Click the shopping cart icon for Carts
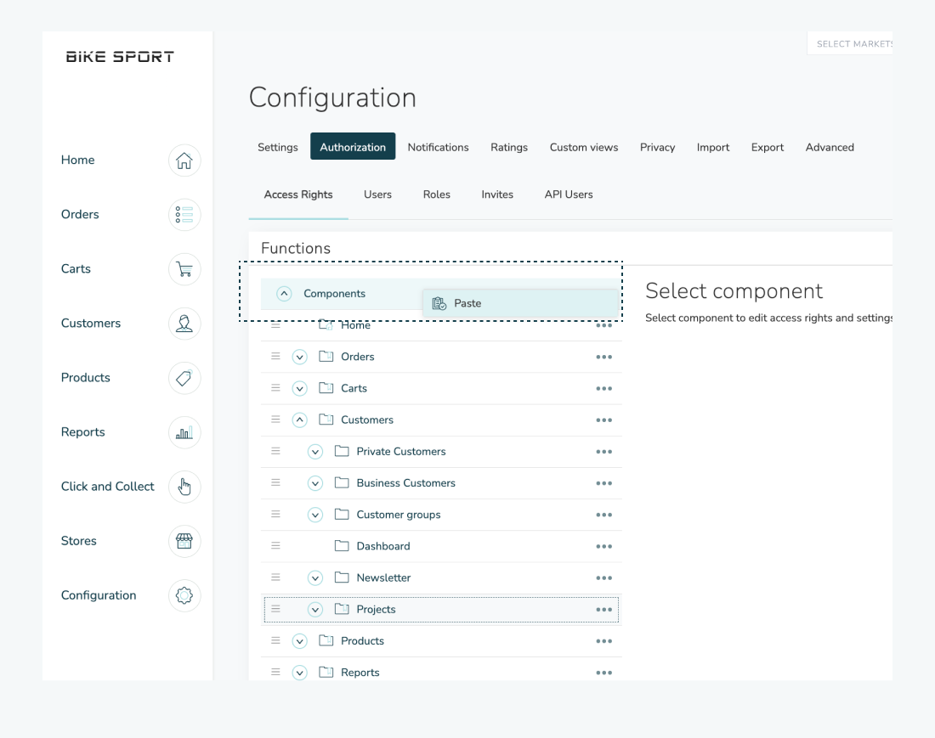935x738 pixels. 184,269
